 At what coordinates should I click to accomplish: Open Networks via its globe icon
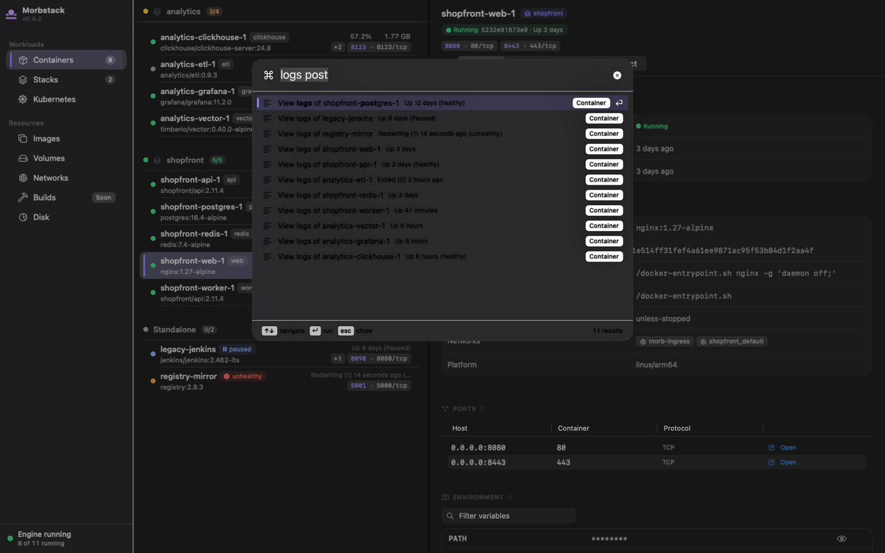tap(23, 178)
